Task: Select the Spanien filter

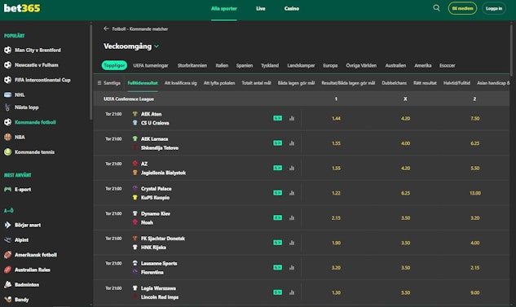Action: coord(245,65)
